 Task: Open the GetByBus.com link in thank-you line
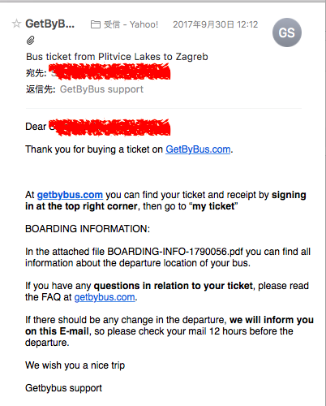[x=198, y=149]
